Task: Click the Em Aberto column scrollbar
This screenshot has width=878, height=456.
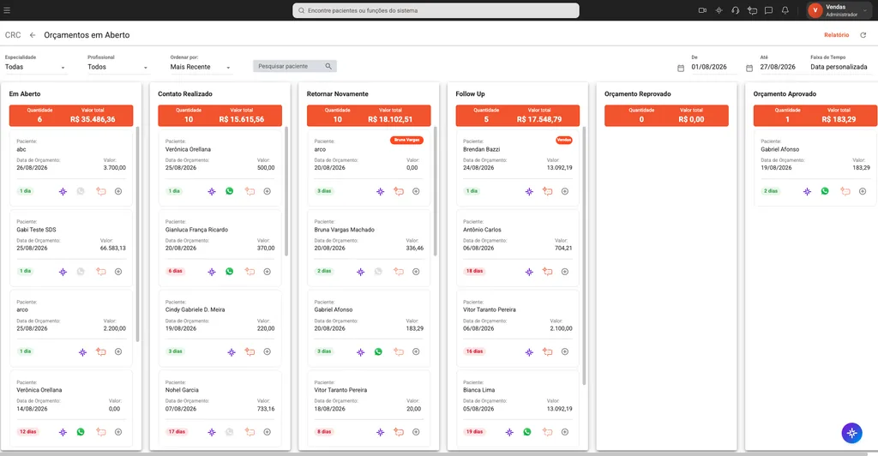Action: click(138, 234)
